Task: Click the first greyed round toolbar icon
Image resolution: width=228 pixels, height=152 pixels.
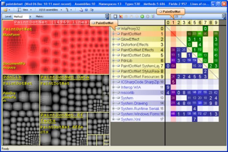Action: [x=126, y=16]
